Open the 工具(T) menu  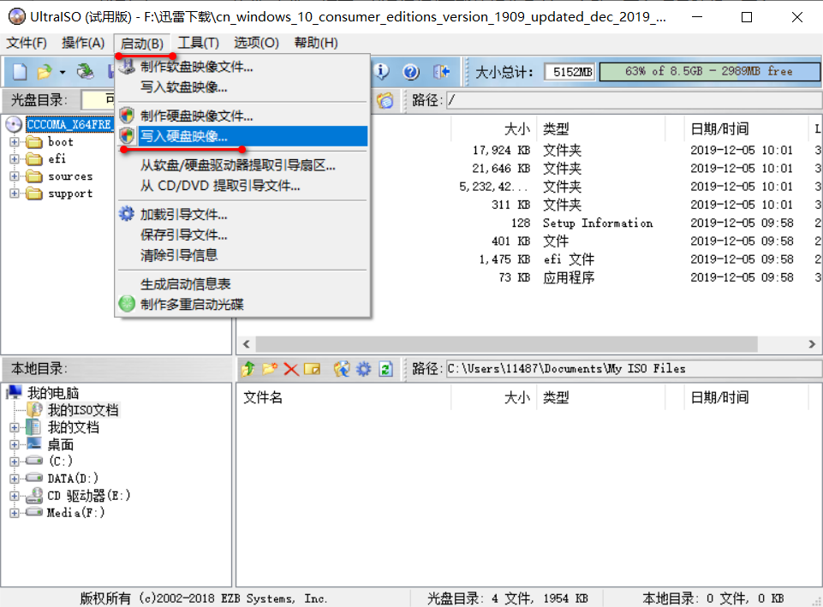pos(198,43)
